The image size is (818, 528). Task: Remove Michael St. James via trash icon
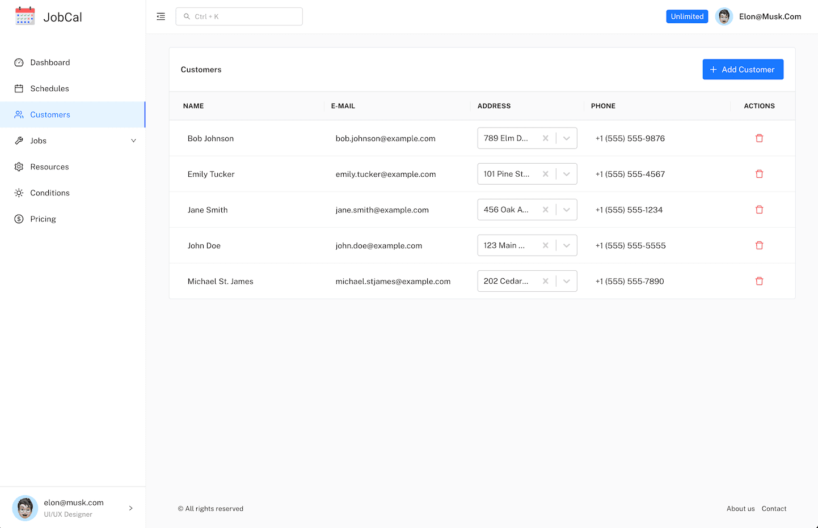[759, 281]
